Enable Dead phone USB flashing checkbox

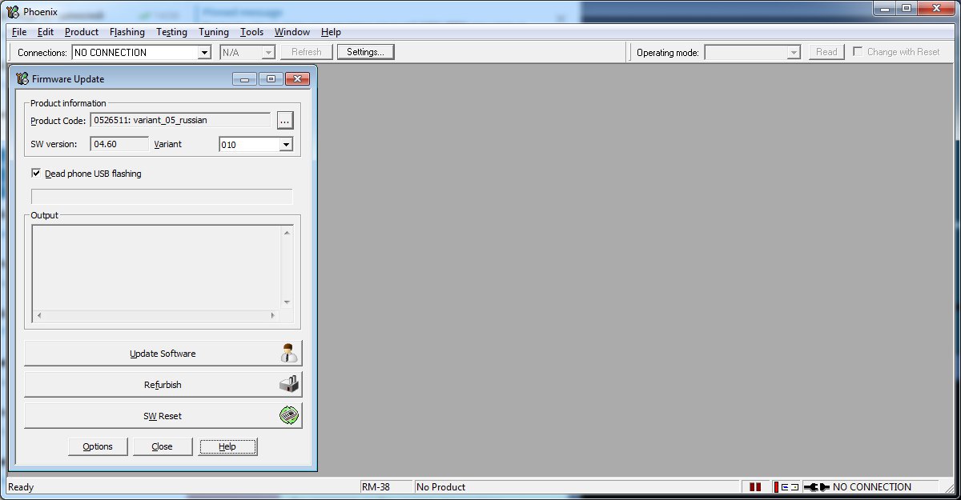point(36,173)
